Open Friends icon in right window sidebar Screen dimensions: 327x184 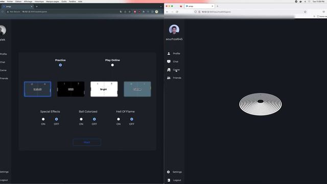coord(169,78)
